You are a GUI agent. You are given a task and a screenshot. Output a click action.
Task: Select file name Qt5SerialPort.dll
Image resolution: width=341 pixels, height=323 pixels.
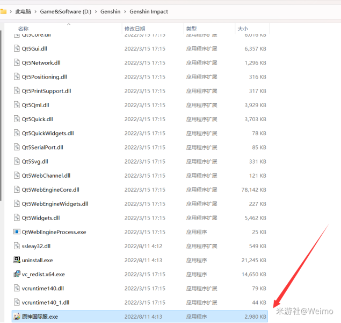[42, 148]
